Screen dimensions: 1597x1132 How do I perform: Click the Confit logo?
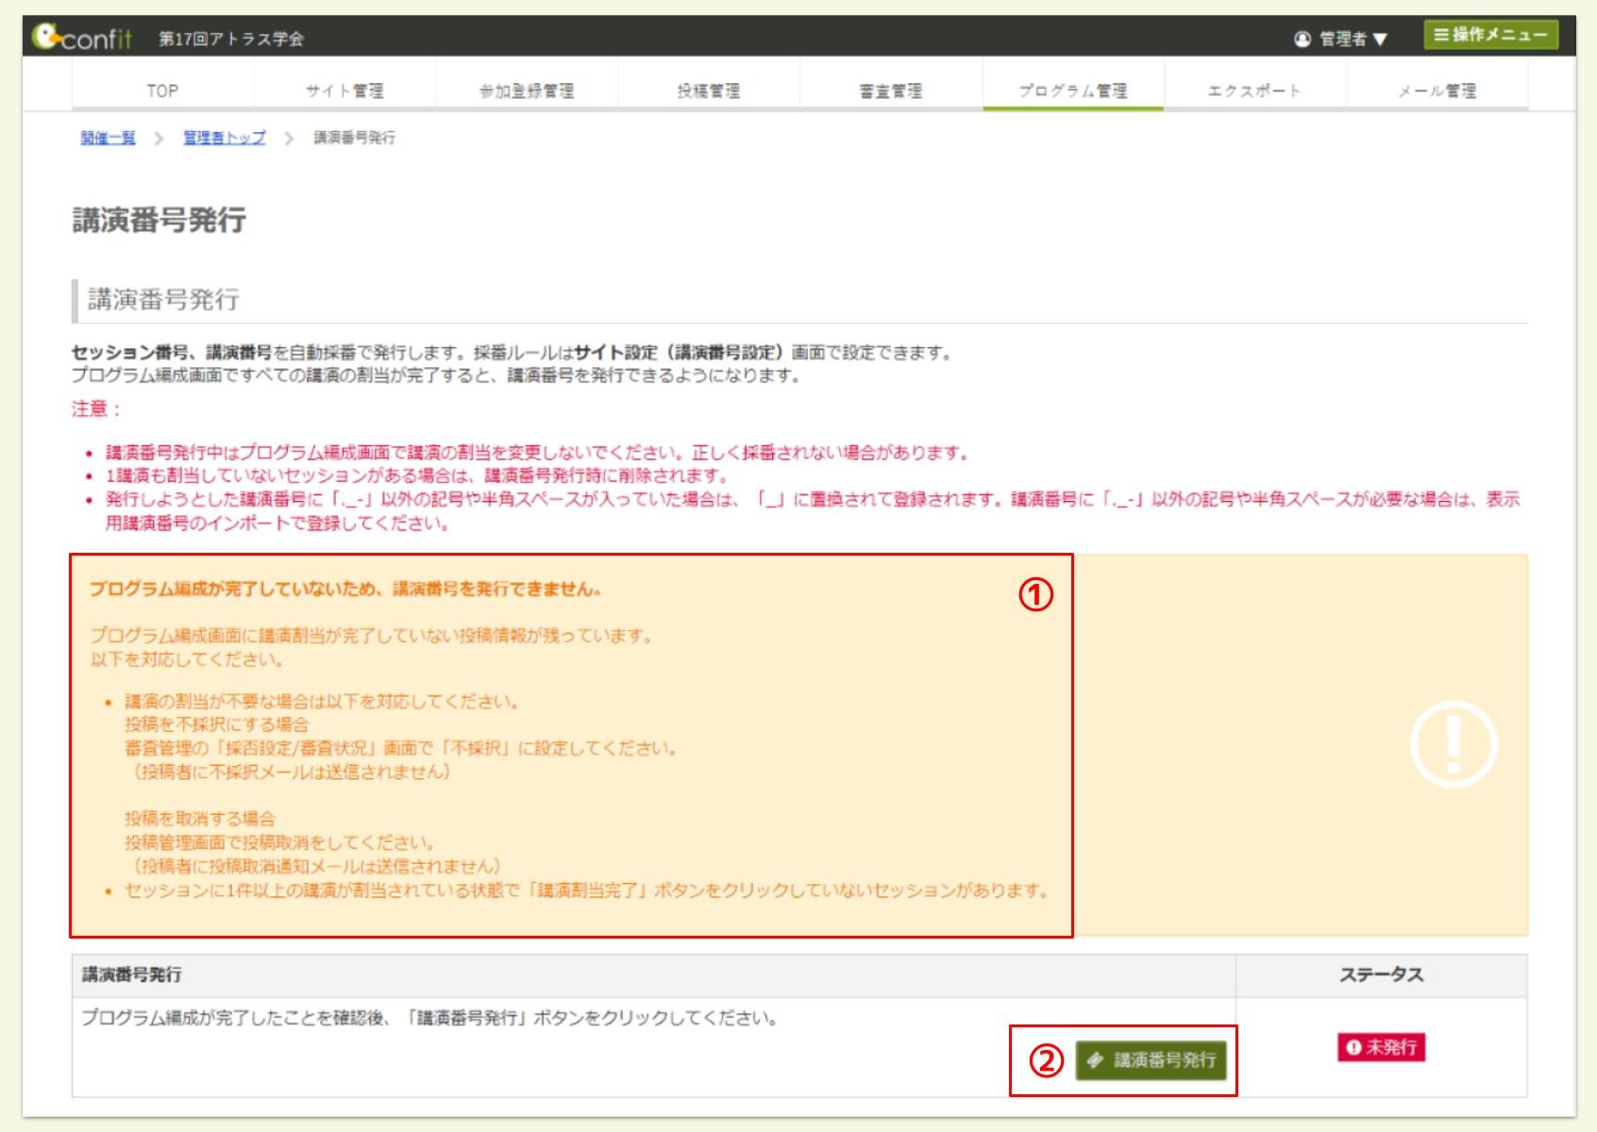point(81,38)
